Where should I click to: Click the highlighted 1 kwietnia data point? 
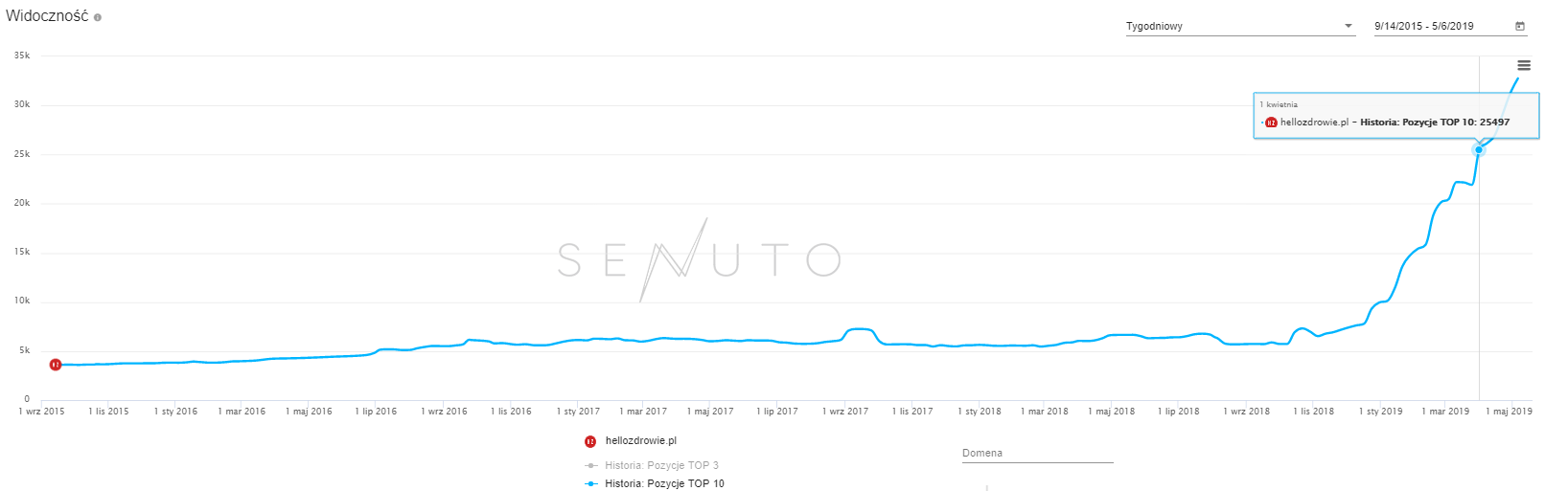1479,149
